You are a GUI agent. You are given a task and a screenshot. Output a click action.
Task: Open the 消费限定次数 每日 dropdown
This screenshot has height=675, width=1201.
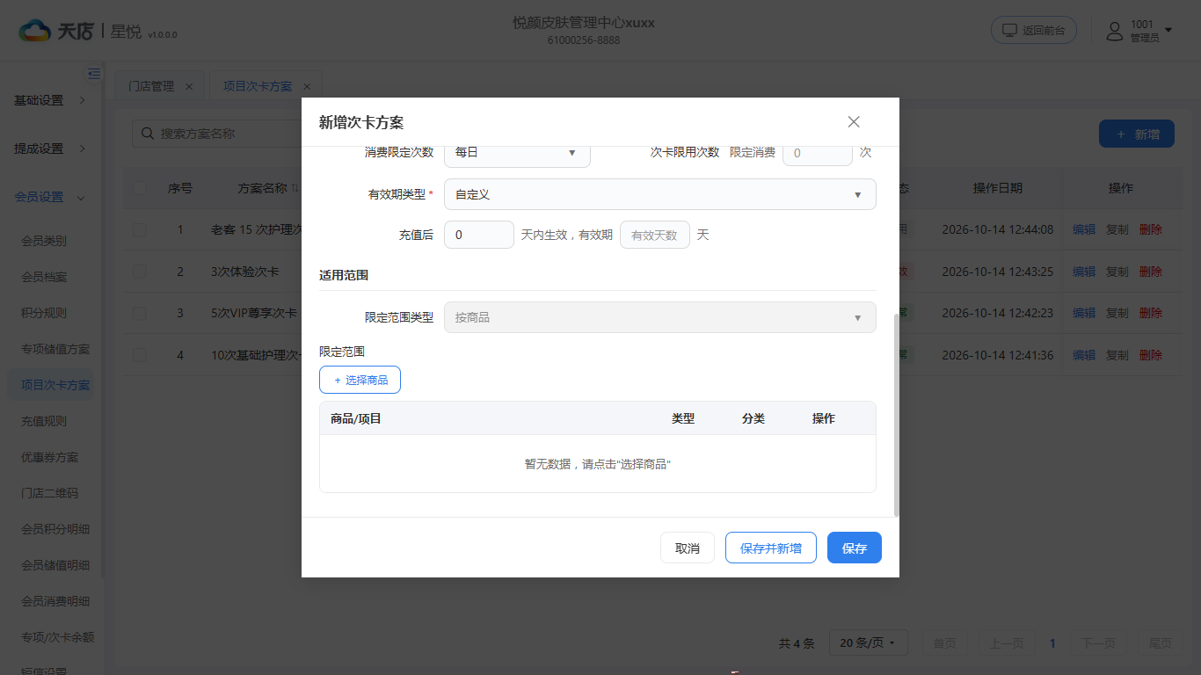pyautogui.click(x=517, y=152)
